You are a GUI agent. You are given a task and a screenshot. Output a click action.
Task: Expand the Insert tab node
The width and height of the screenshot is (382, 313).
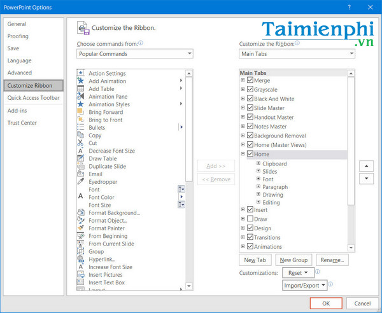pyautogui.click(x=243, y=209)
